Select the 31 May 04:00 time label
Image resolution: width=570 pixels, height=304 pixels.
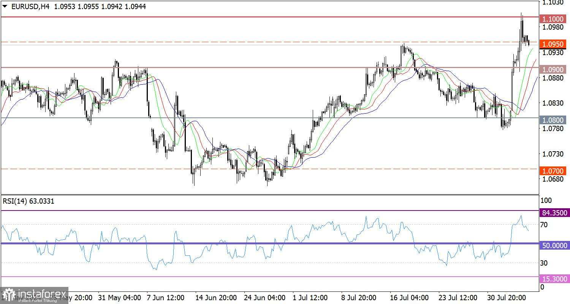120,297
